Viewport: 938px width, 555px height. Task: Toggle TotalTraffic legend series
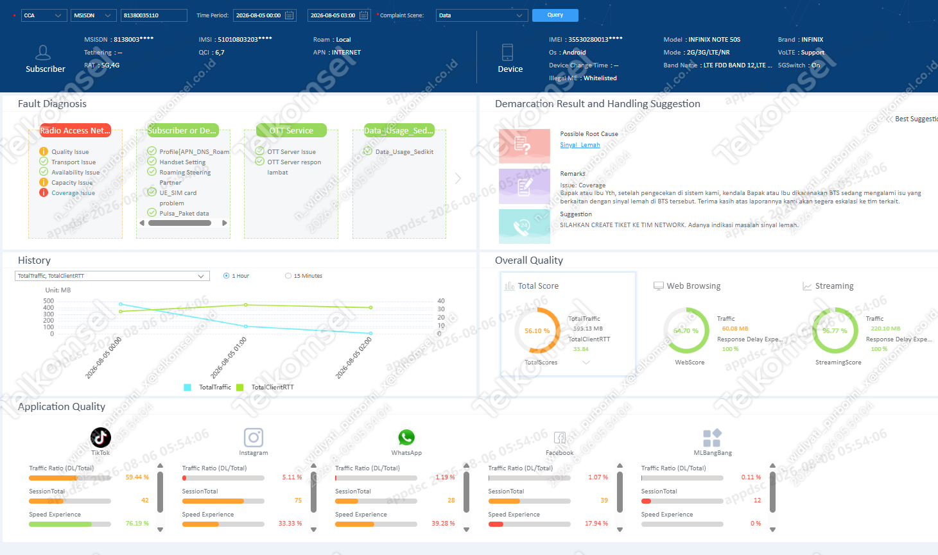[207, 388]
